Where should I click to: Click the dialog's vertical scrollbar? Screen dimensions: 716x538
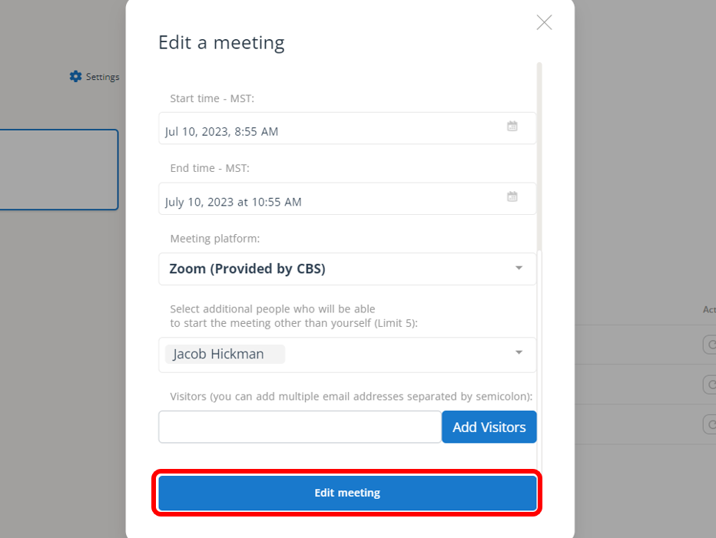click(x=539, y=153)
